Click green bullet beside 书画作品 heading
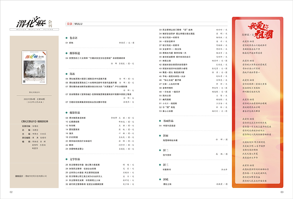 pyautogui.click(x=160, y=120)
